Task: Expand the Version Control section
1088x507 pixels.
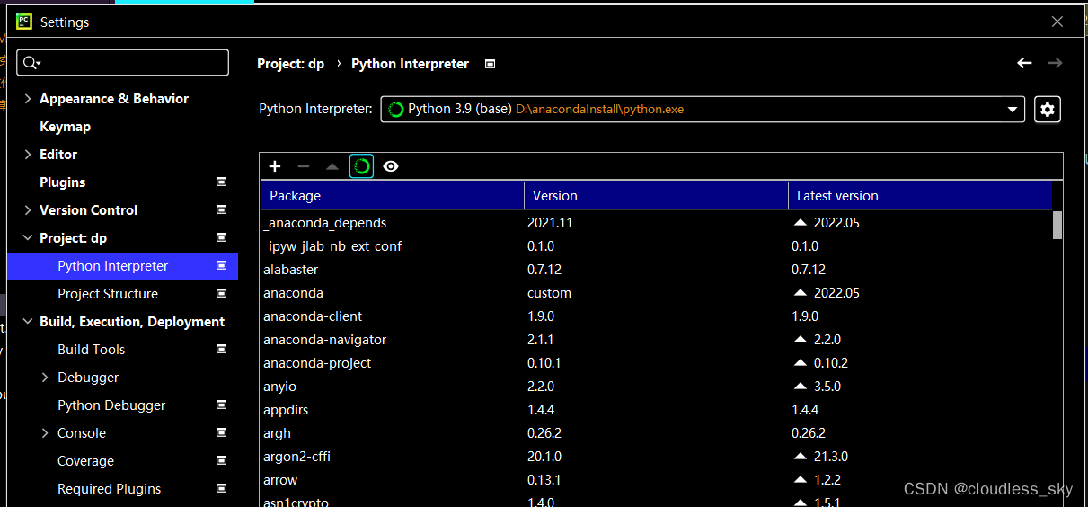Action: 28,210
